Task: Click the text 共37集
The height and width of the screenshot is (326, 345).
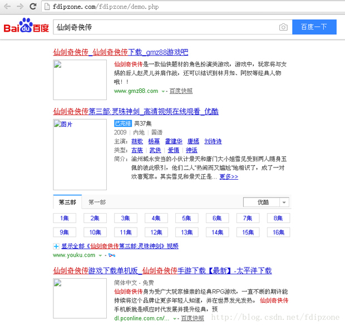Action: [143, 124]
